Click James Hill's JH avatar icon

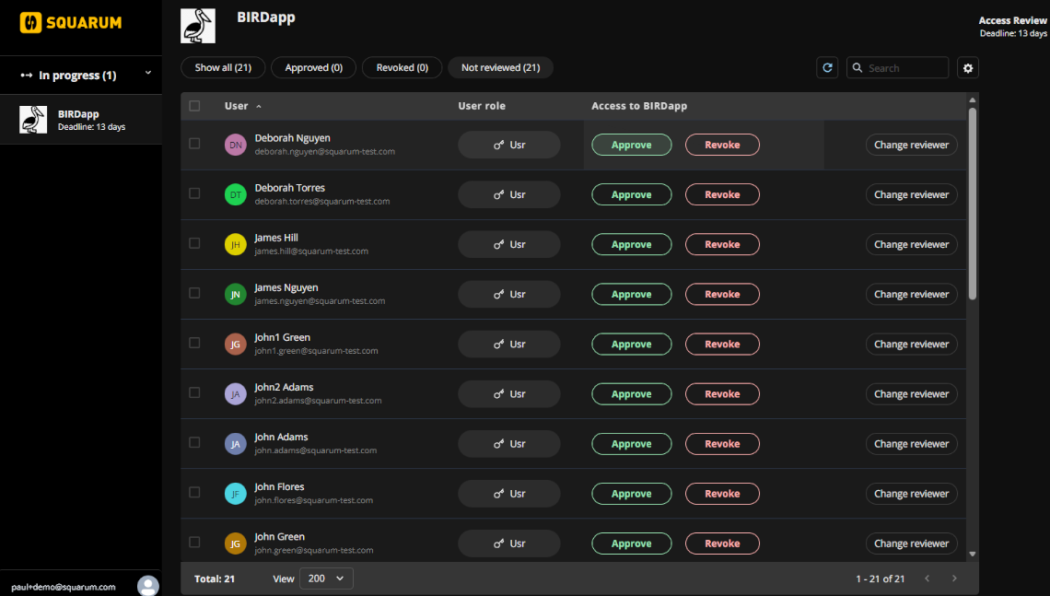point(236,244)
